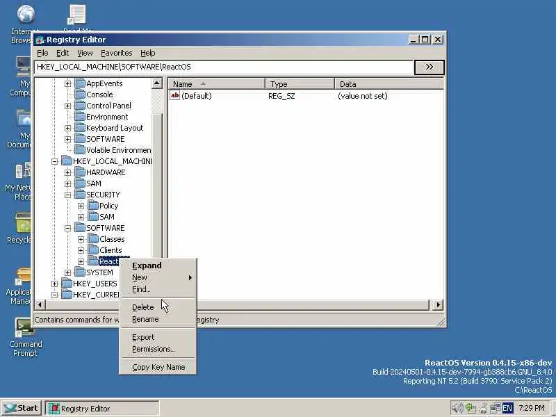The height and width of the screenshot is (417, 556).
Task: Click the Control Panel folder icon
Action: (80, 106)
